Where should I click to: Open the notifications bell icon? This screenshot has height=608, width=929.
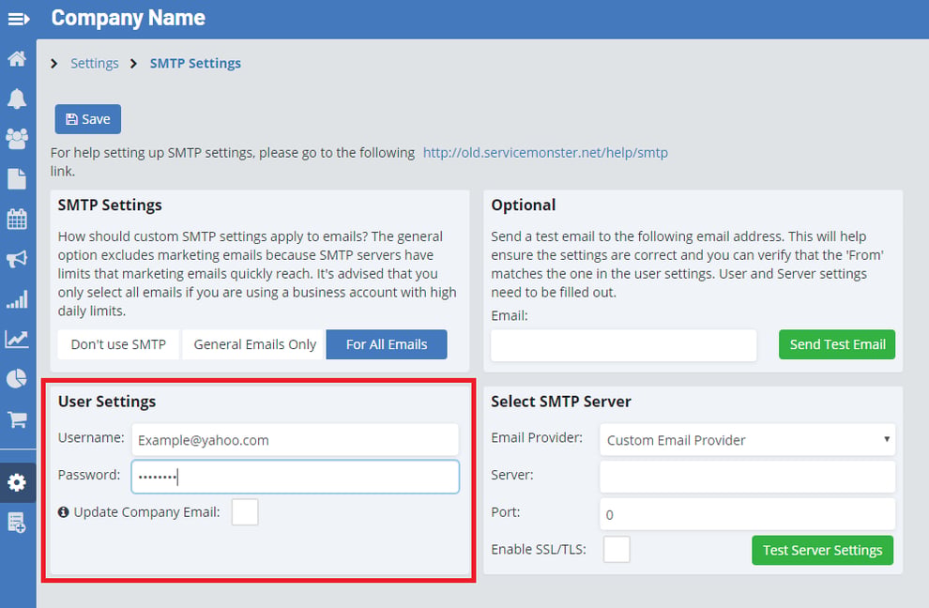point(17,99)
